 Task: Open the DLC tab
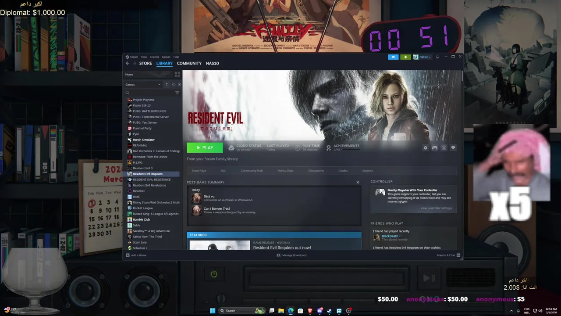coord(224,171)
